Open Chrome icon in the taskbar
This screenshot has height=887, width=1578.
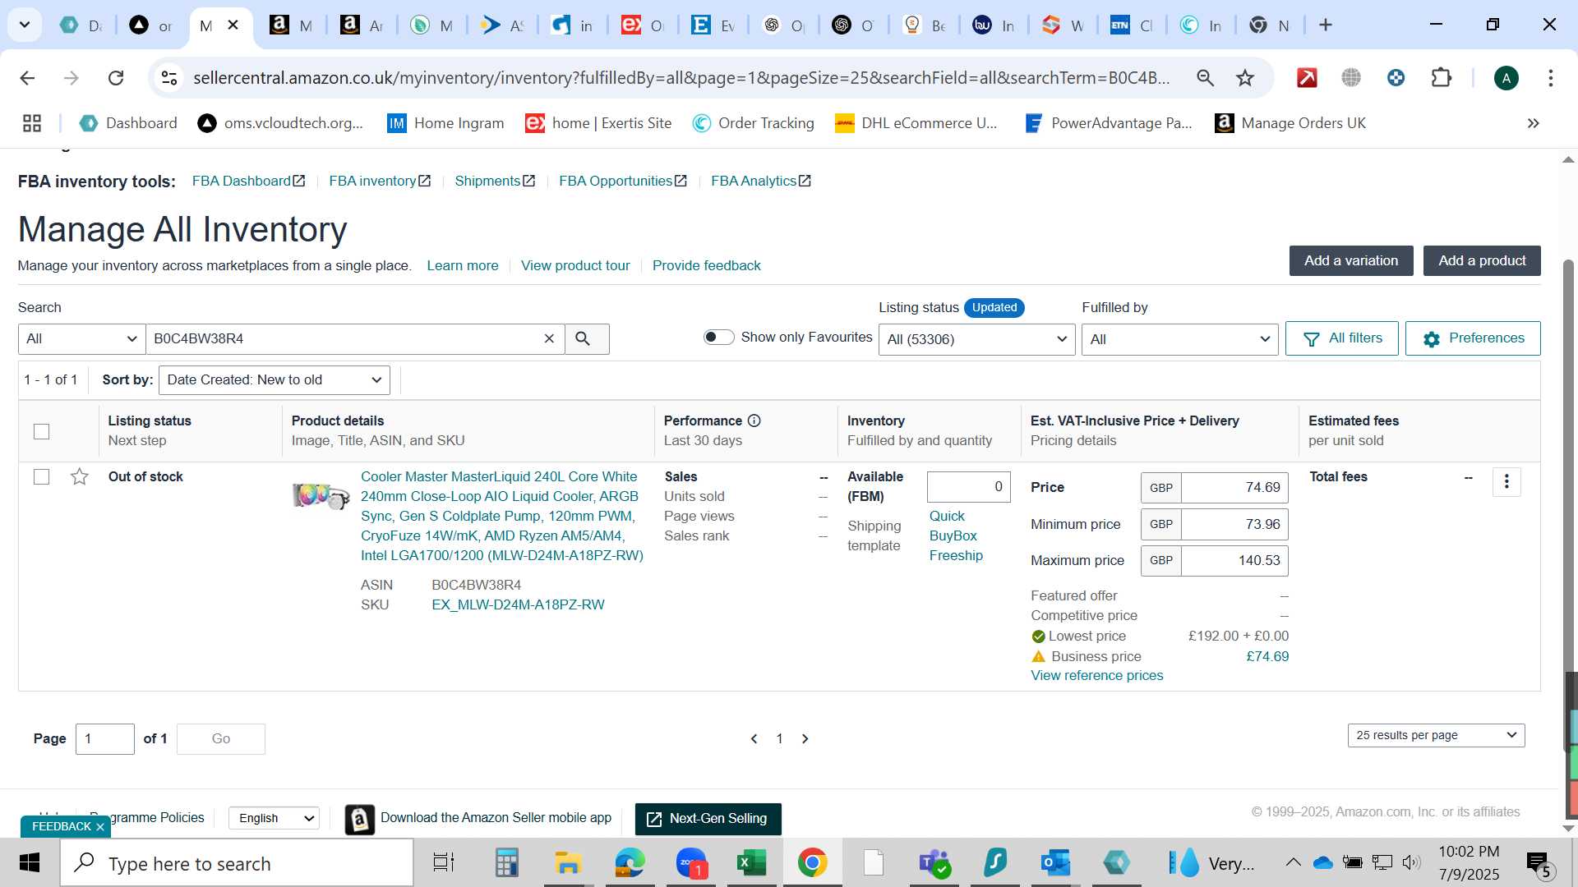point(812,862)
